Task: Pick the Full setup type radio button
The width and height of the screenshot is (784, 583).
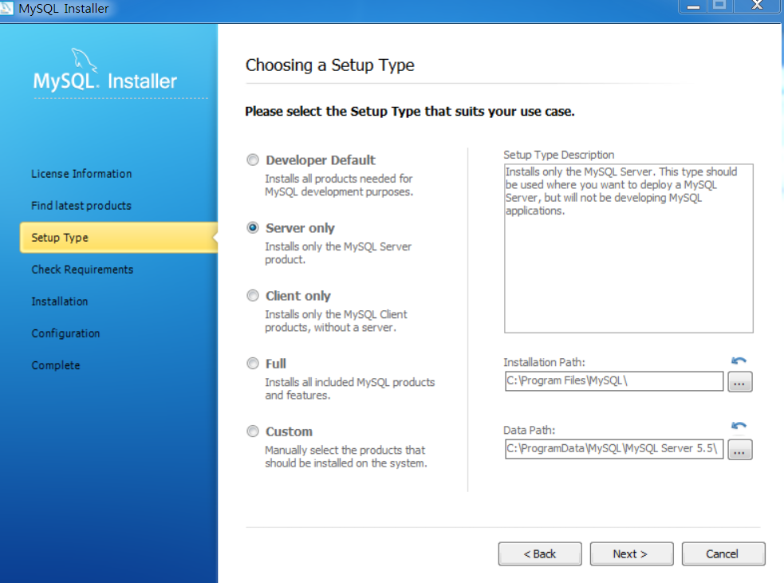Action: (x=253, y=363)
